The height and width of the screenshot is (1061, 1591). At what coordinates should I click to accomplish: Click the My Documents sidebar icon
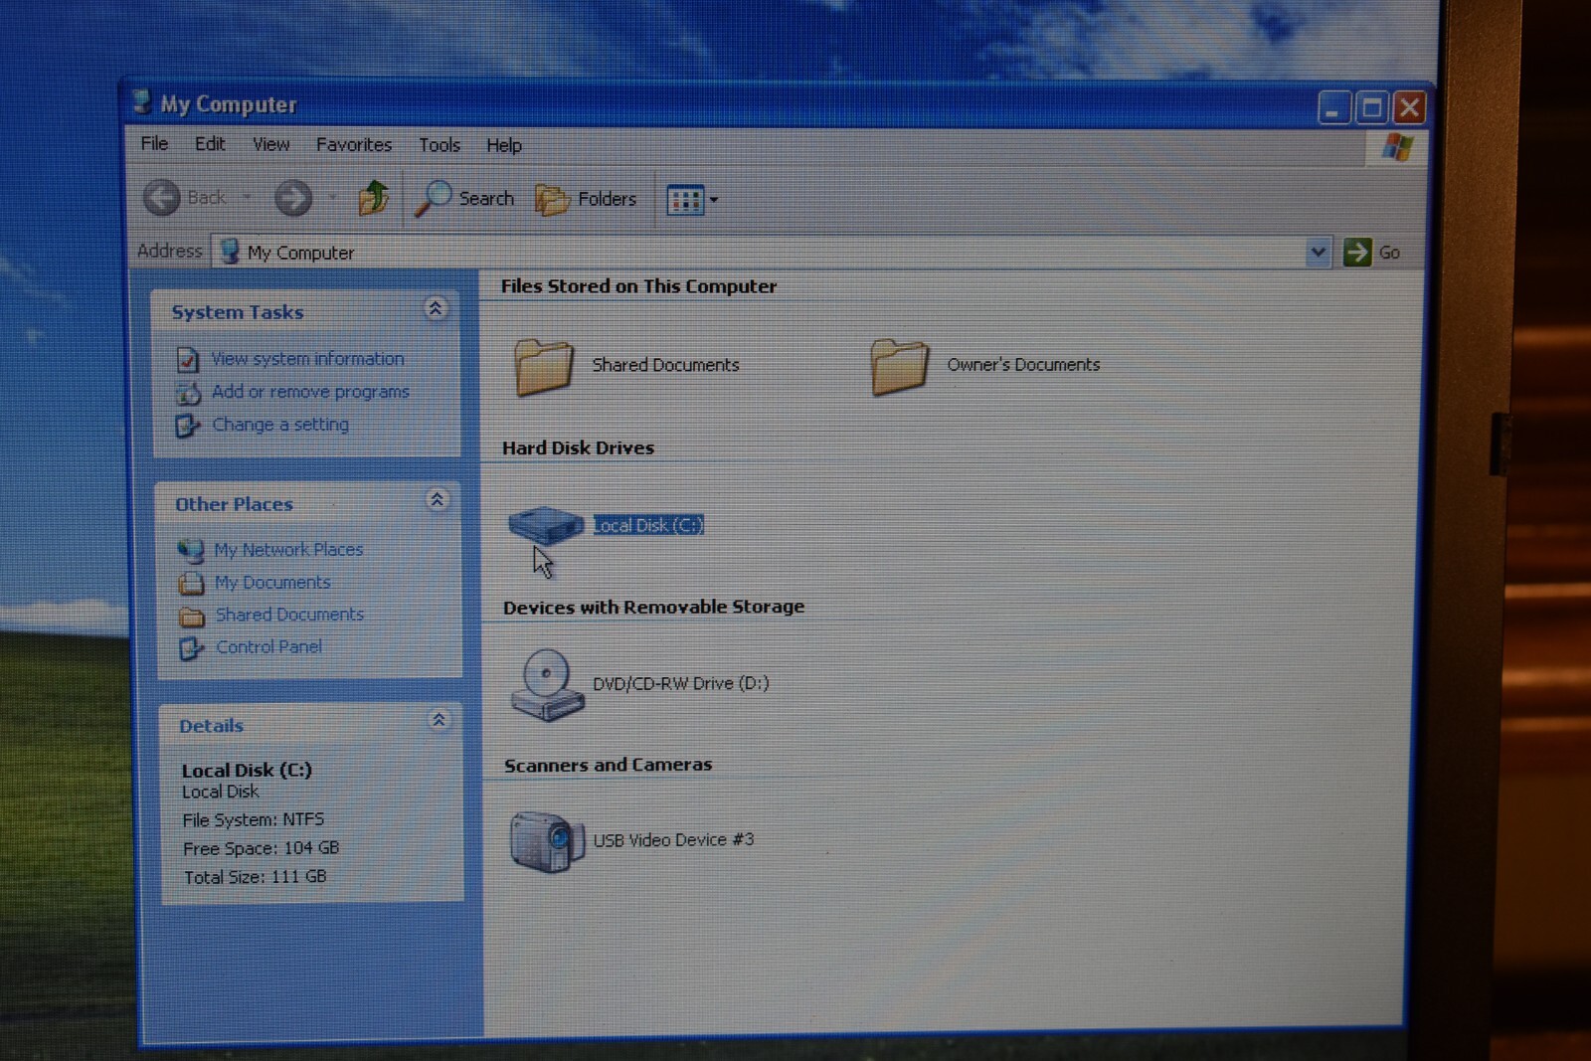click(x=191, y=584)
